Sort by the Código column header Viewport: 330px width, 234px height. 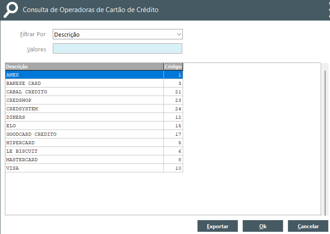click(x=173, y=67)
